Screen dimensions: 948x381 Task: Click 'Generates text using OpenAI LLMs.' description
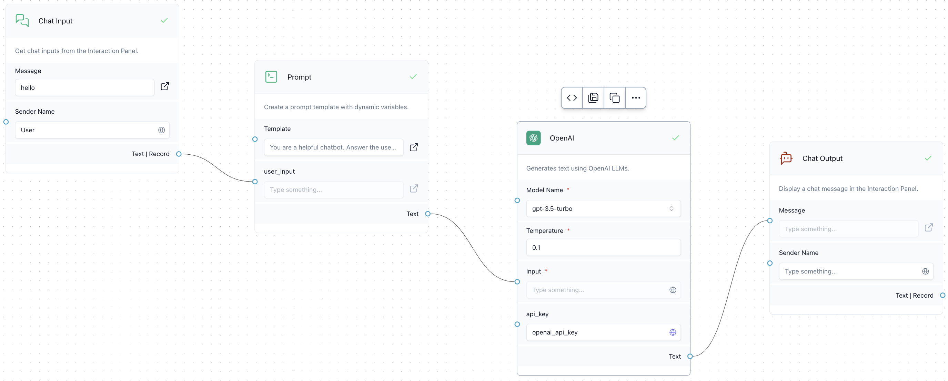[x=577, y=168]
